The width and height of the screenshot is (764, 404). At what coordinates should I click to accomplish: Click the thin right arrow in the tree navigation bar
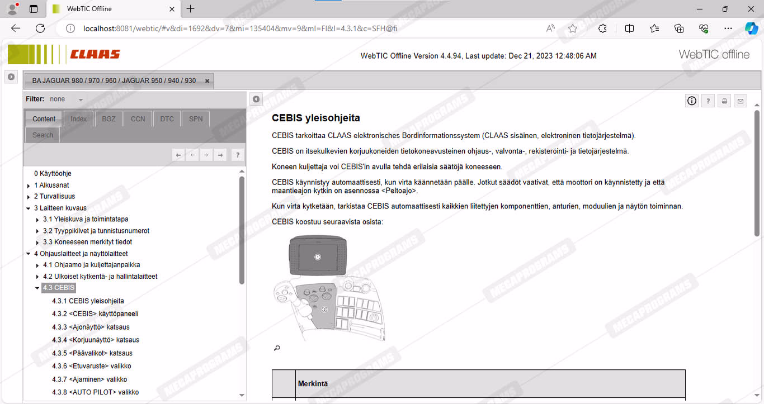pos(206,155)
